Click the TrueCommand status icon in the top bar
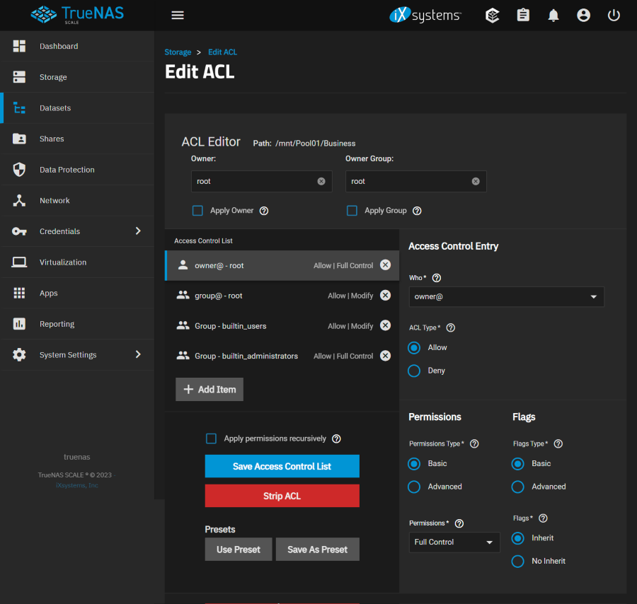Image resolution: width=637 pixels, height=604 pixels. [x=493, y=15]
